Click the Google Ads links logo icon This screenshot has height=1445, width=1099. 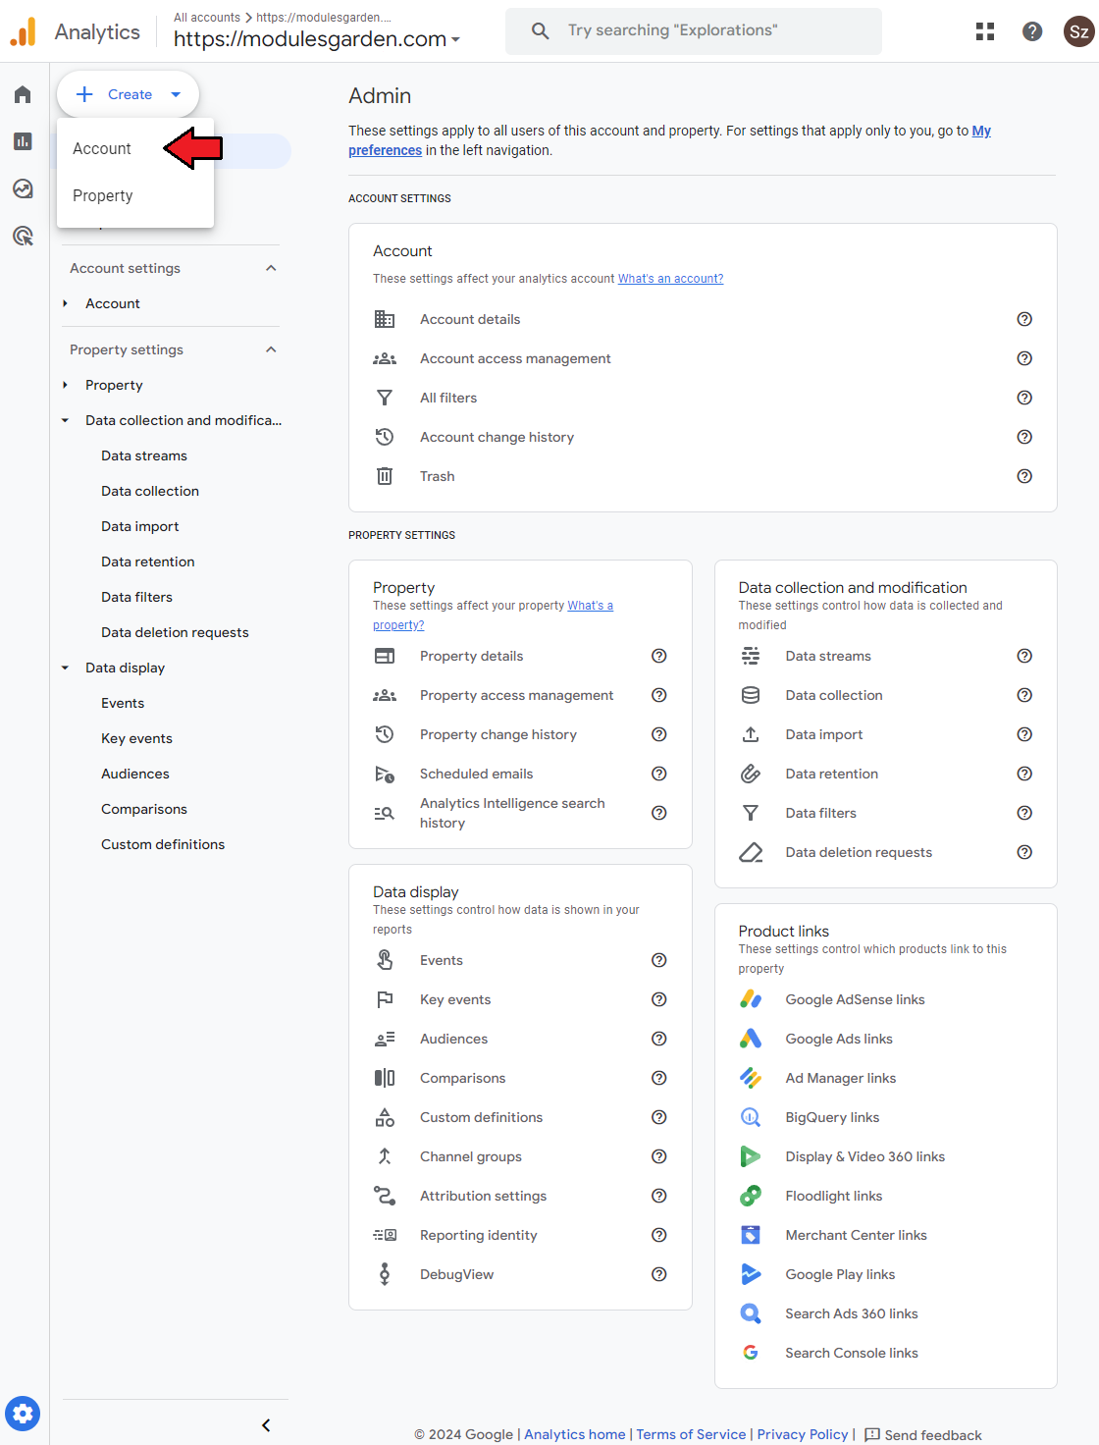point(751,1039)
